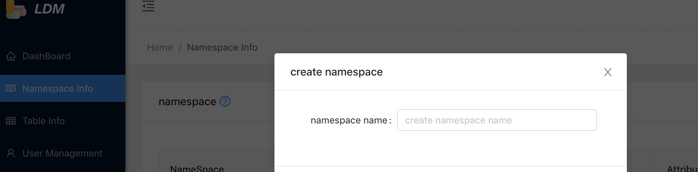Viewport: 698px width, 172px height.
Task: Go to Table Info in the sidebar
Action: (43, 121)
